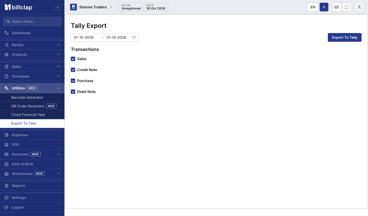Open the keyboard shortcuts icon
Viewport: 368px width, 216px height.
point(336,7)
